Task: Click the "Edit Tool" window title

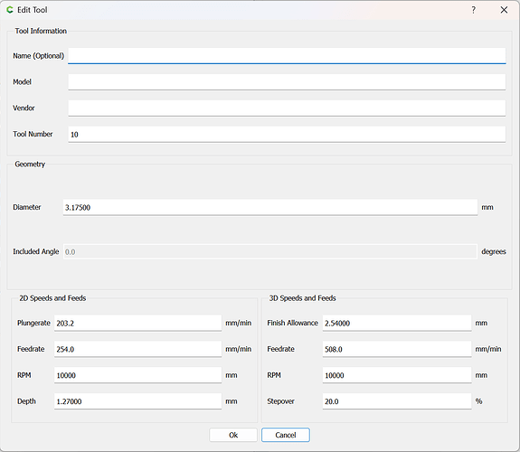Action: pos(33,10)
